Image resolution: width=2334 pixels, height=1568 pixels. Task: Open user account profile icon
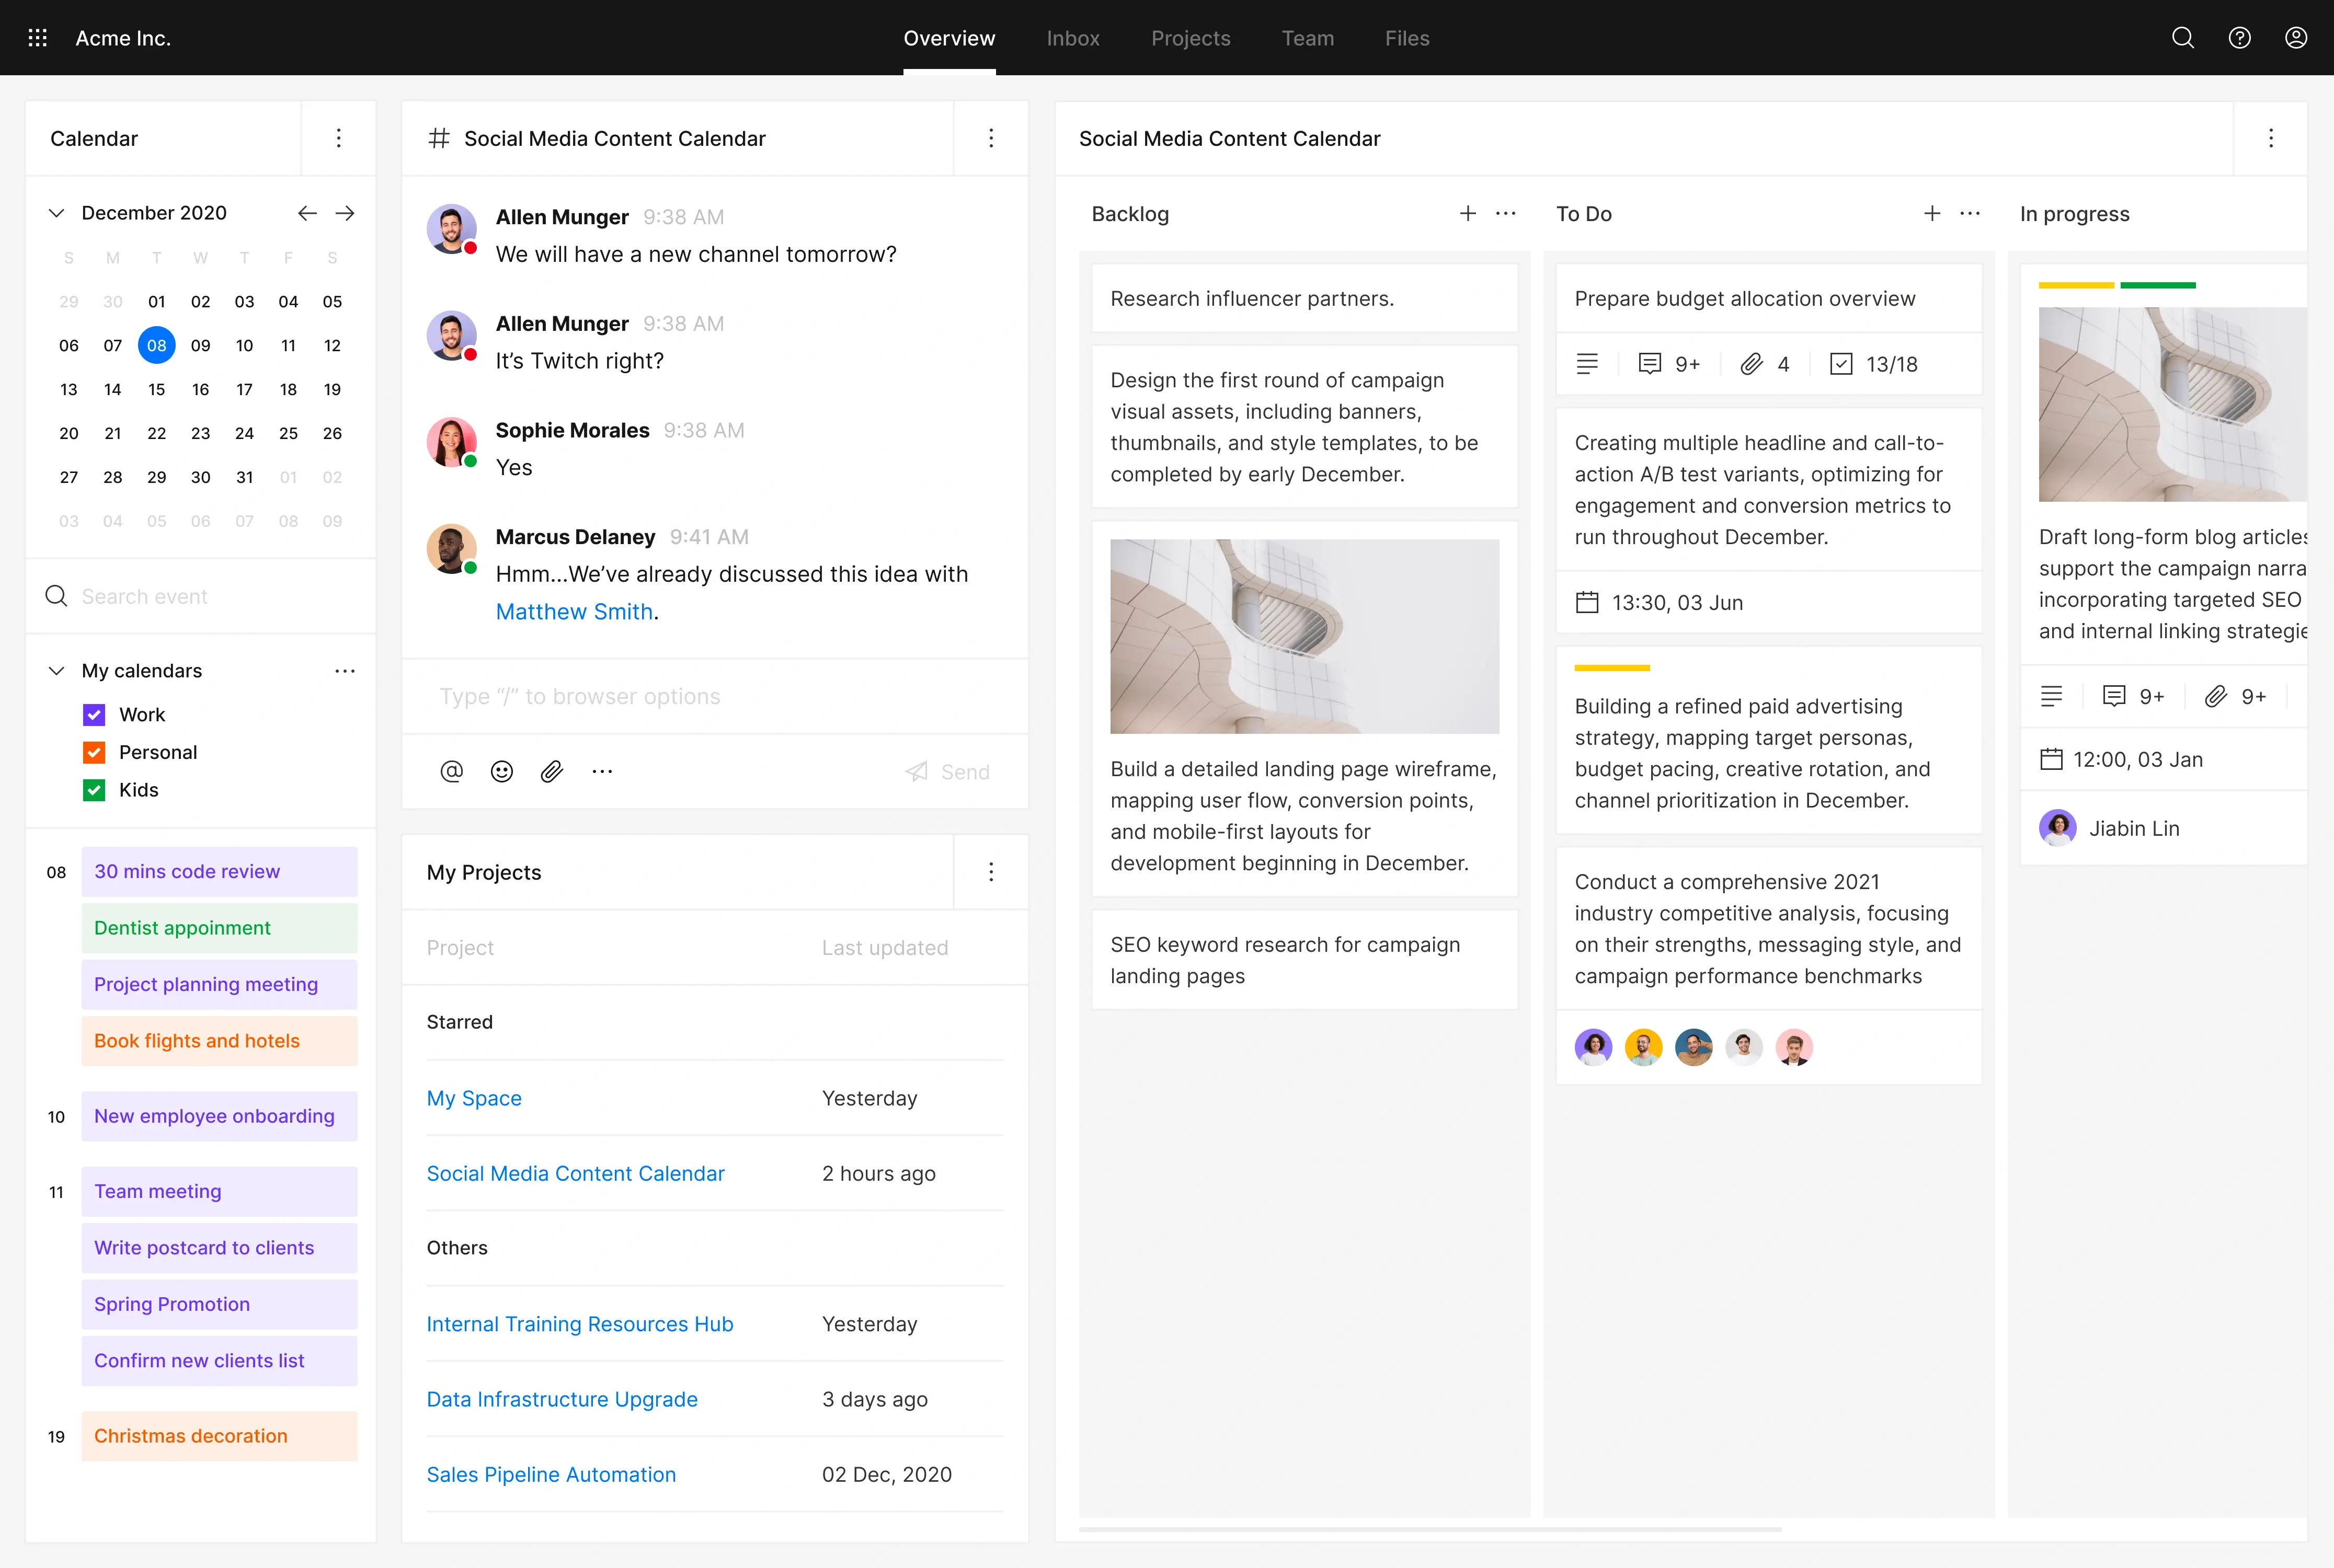pyautogui.click(x=2296, y=38)
